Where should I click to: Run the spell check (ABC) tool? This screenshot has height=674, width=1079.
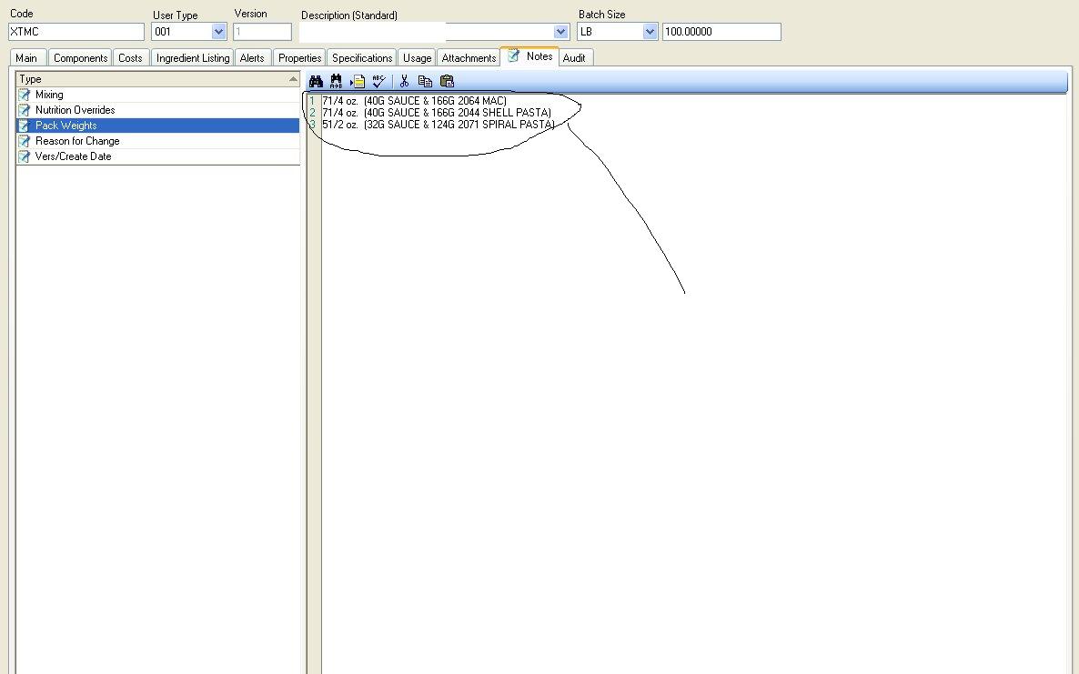pos(378,81)
